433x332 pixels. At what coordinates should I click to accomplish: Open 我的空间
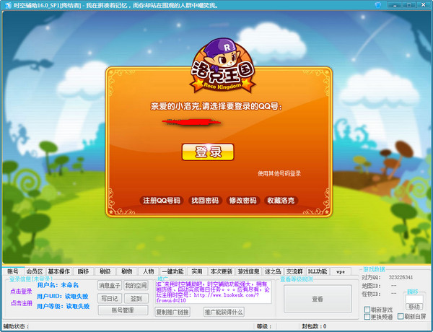point(136,285)
